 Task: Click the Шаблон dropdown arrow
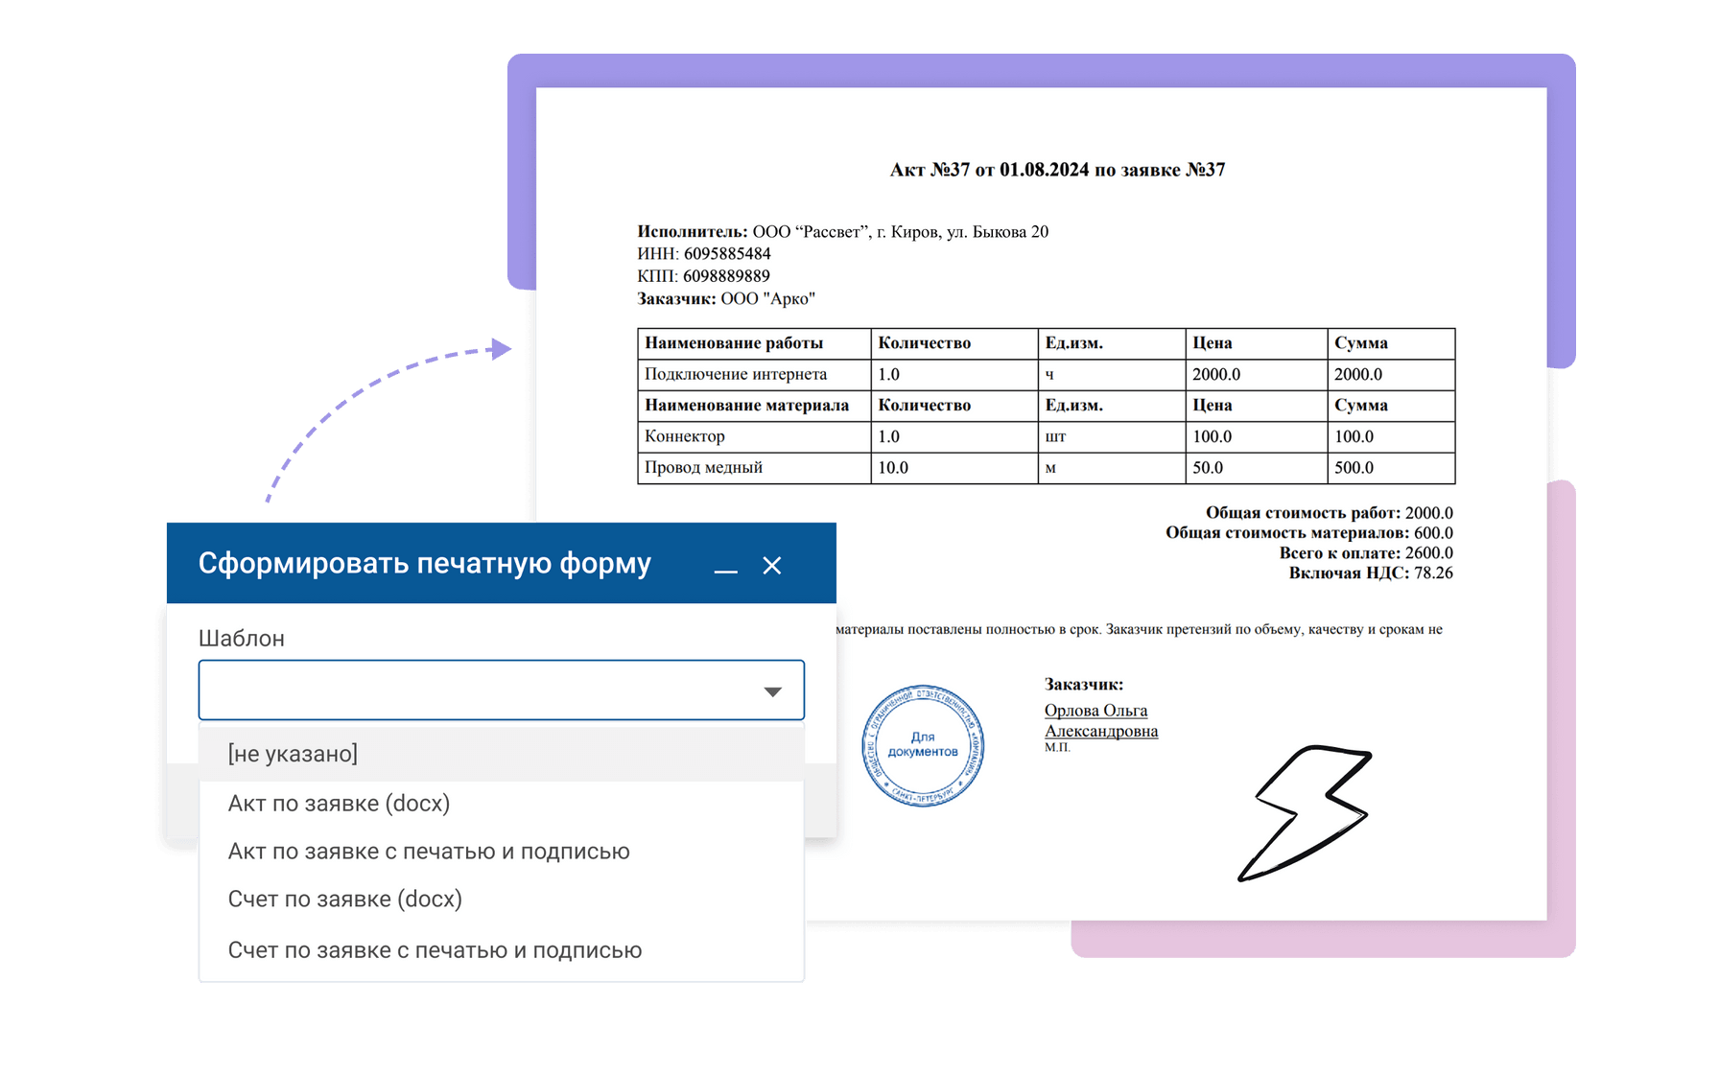coord(772,691)
